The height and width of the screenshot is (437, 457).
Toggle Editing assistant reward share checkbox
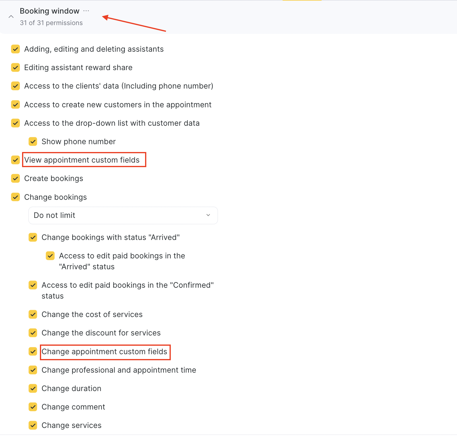[x=15, y=67]
